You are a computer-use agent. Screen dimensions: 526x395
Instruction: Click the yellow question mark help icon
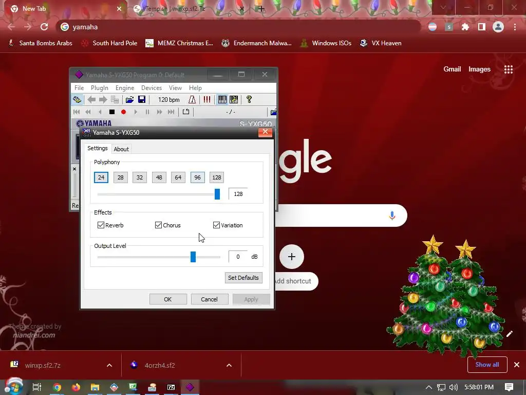pos(249,100)
